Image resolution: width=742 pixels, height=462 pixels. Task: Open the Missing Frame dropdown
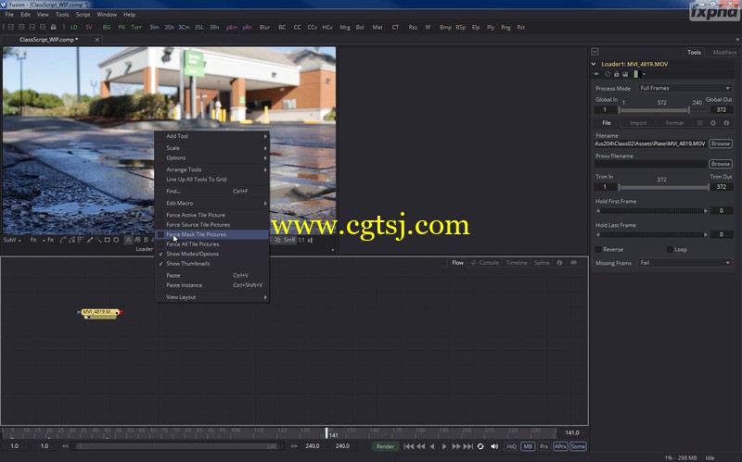coord(684,263)
